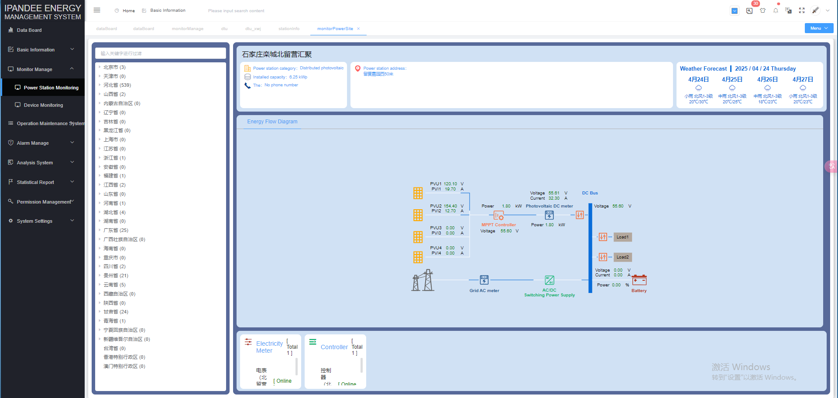This screenshot has width=838, height=398.
Task: Click the Grid AC meter icon
Action: [484, 280]
